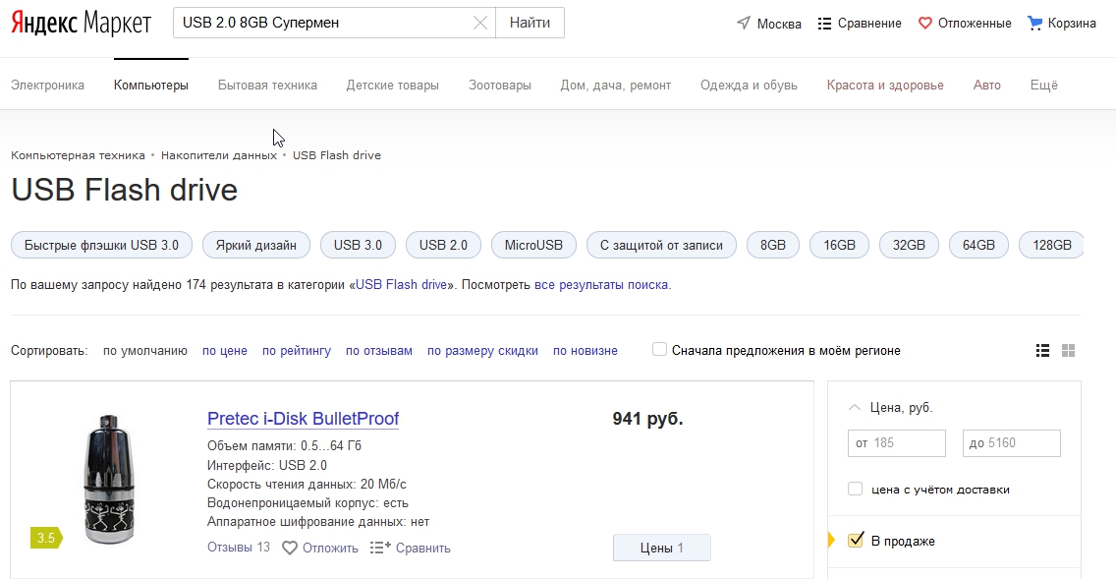Image resolution: width=1116 pixels, height=579 pixels.
Task: Uncheck the 'В продаже' checkbox
Action: coord(856,541)
